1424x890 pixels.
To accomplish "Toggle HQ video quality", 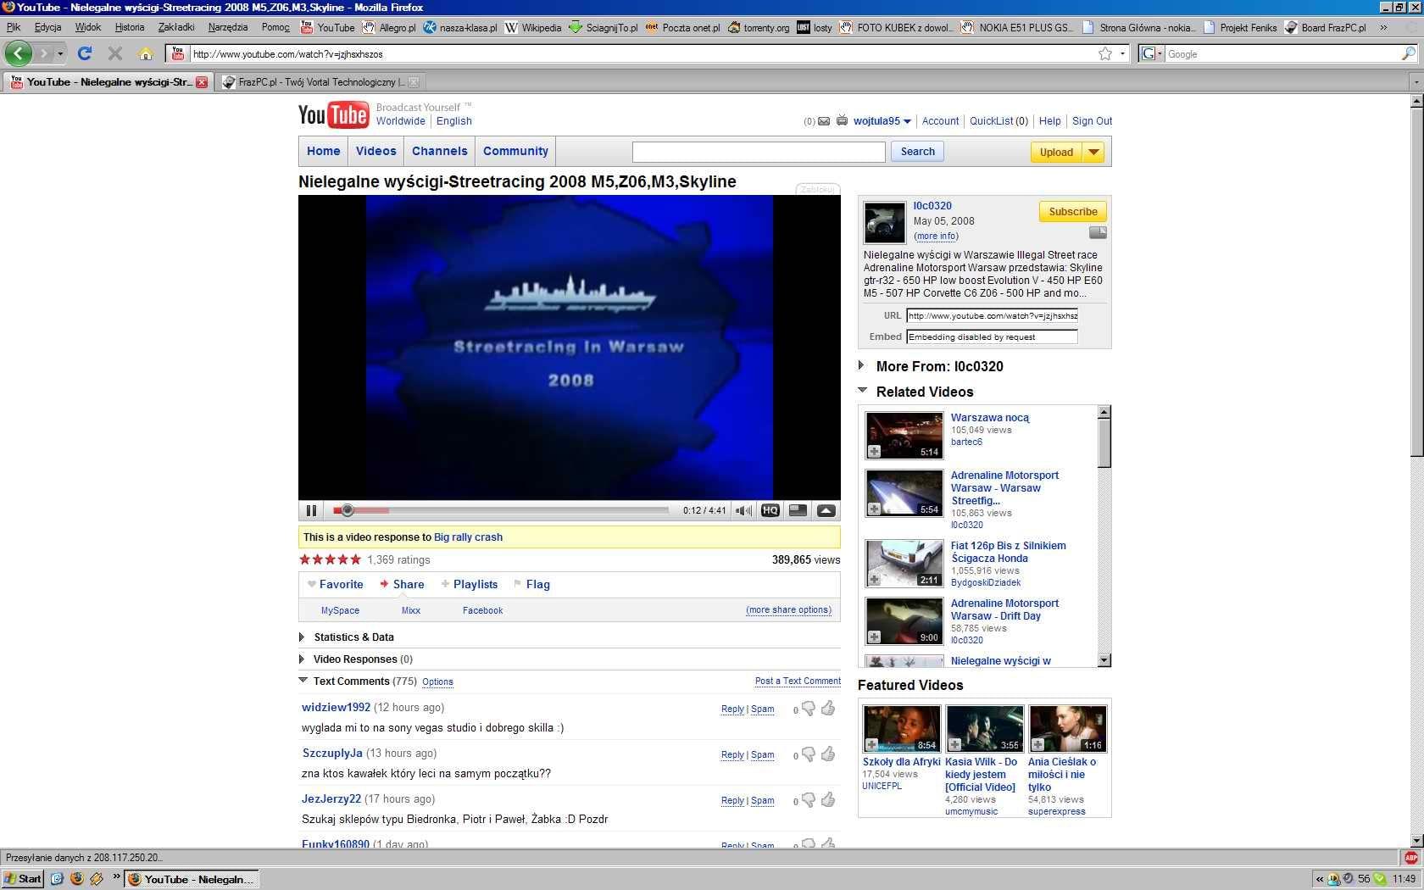I will click(x=770, y=510).
